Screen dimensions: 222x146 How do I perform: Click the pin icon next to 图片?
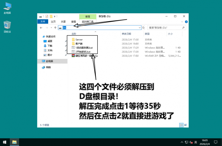(66, 55)
